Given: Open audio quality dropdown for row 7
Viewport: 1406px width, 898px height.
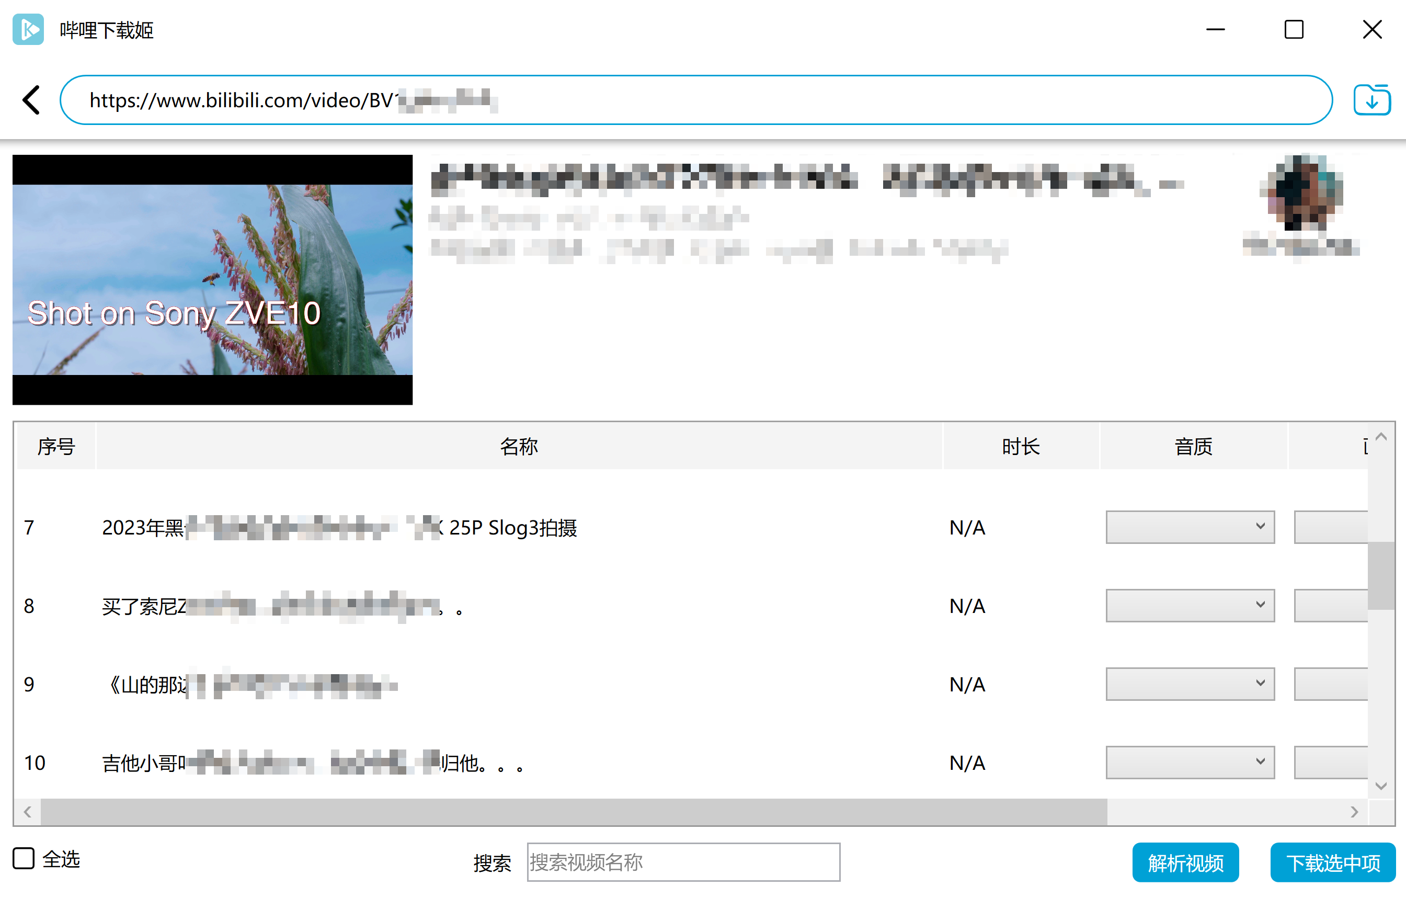Looking at the screenshot, I should pyautogui.click(x=1190, y=527).
